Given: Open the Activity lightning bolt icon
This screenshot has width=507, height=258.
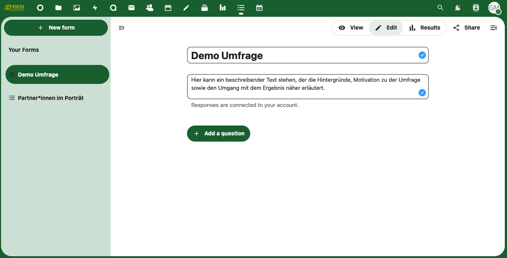Looking at the screenshot, I should 95,8.
